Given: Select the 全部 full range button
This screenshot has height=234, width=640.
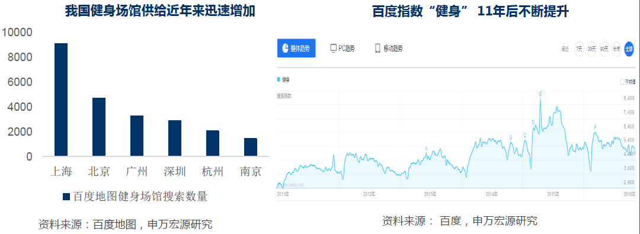Looking at the screenshot, I should (629, 49).
